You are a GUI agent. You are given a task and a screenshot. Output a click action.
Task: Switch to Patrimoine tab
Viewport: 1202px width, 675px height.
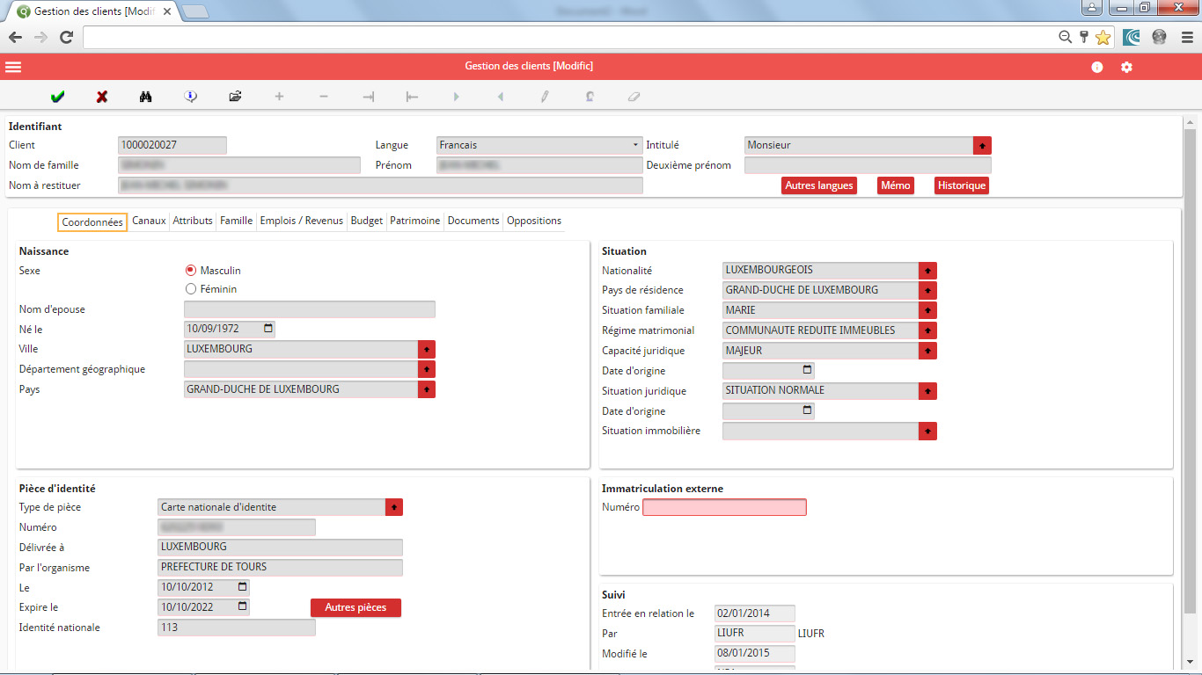coord(415,221)
